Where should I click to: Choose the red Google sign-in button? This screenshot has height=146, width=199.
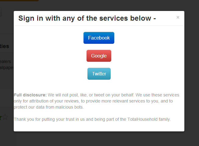(99, 56)
